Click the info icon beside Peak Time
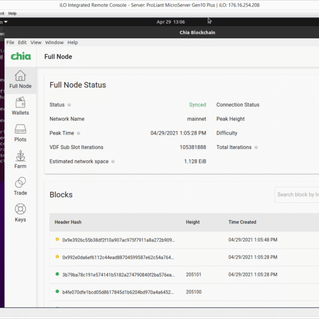 coord(79,133)
